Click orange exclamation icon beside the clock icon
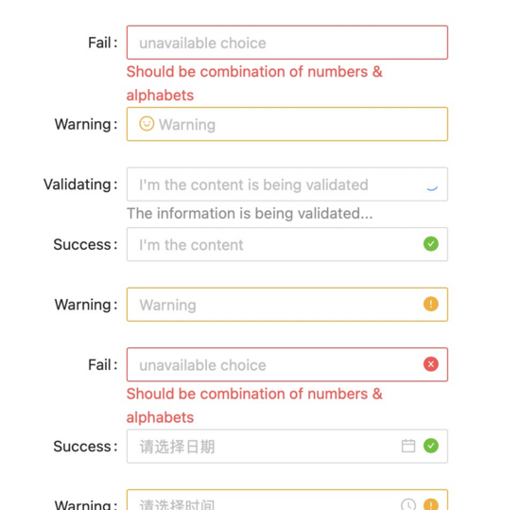Screen dimensions: 520x510 click(x=431, y=504)
